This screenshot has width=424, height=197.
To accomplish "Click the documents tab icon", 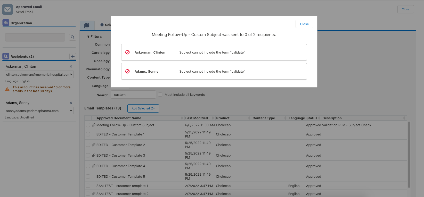I will tap(87, 25).
